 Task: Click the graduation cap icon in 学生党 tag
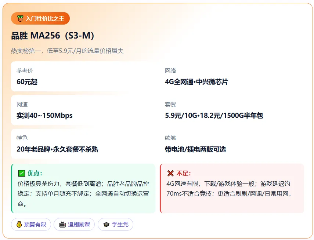[107, 224]
